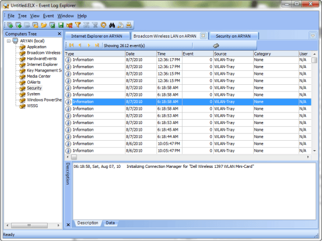Sort by the Time column header
The width and height of the screenshot is (322, 241).
pyautogui.click(x=169, y=54)
